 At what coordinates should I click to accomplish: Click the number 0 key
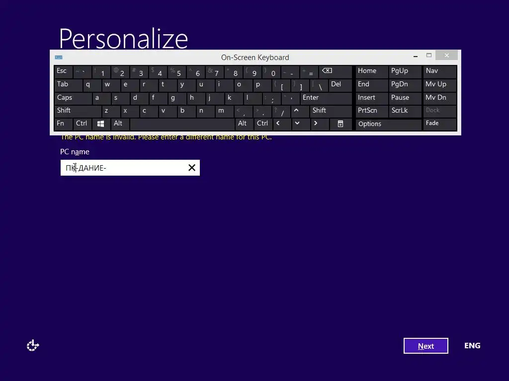click(271, 72)
